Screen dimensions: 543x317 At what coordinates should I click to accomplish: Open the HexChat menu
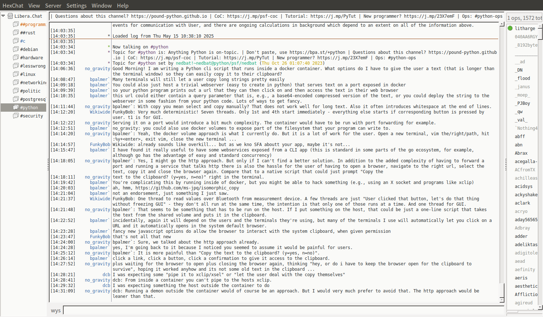click(x=13, y=5)
